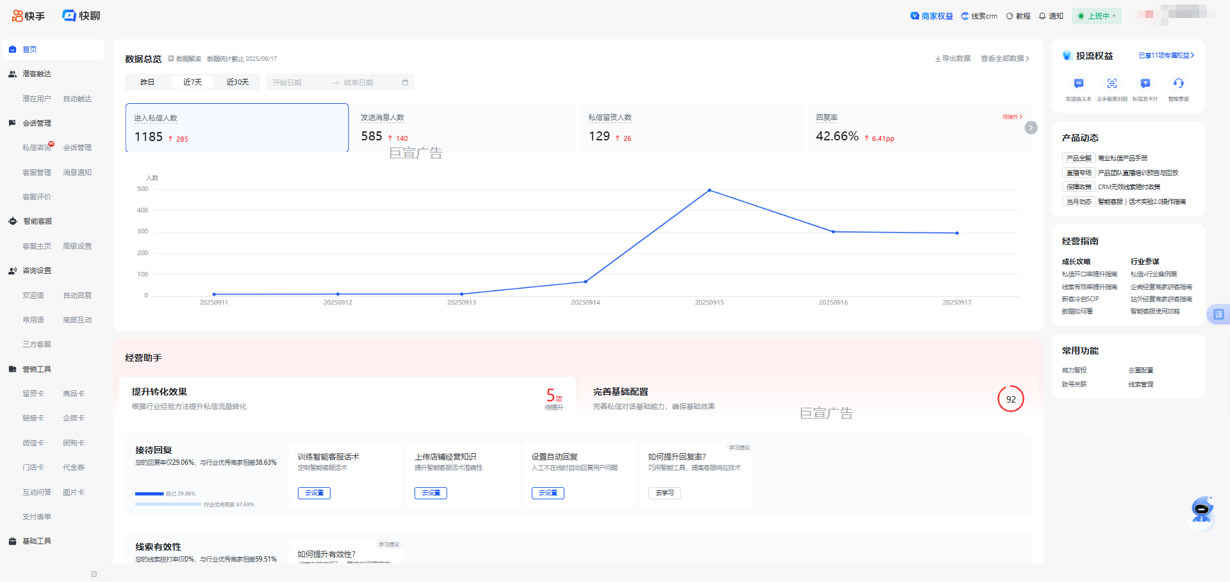
Task: Click the 通知 bell icon
Action: coord(1042,16)
